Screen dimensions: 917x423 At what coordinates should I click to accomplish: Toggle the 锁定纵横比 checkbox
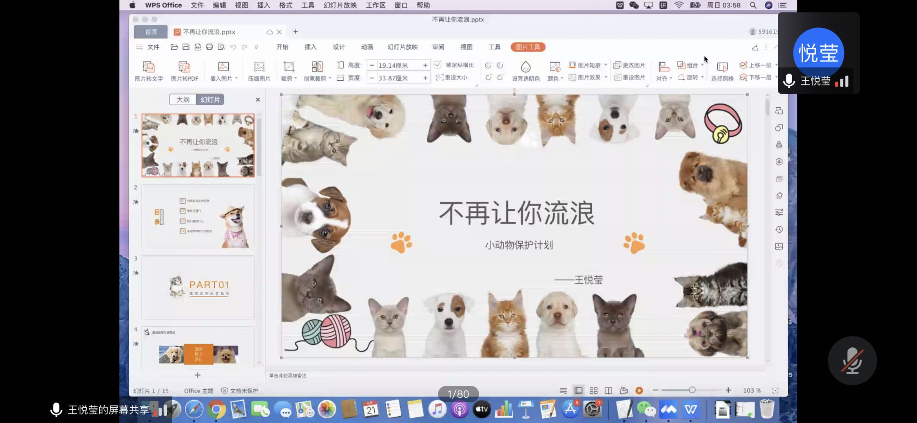click(438, 65)
